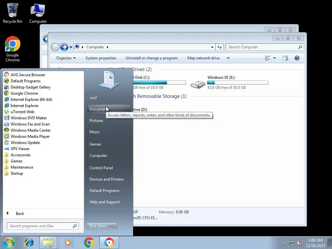332x249 pixels.
Task: Toggle the preview pane button
Action: click(285, 58)
